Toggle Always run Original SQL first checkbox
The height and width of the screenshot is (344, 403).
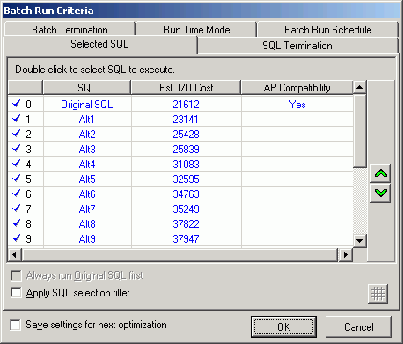[x=16, y=275]
